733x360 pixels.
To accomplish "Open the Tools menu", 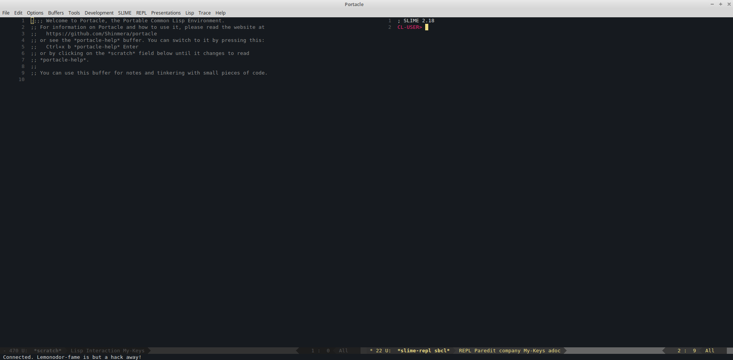I will [74, 13].
